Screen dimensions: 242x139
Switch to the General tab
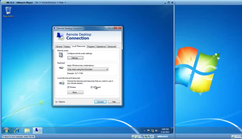[59, 47]
